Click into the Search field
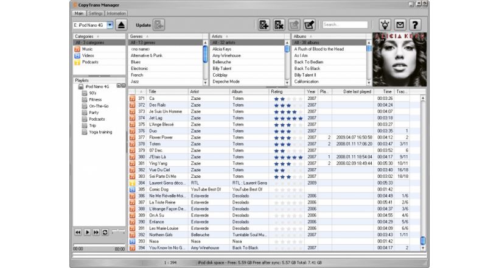Screen dimensions: 499x268 point(345,24)
